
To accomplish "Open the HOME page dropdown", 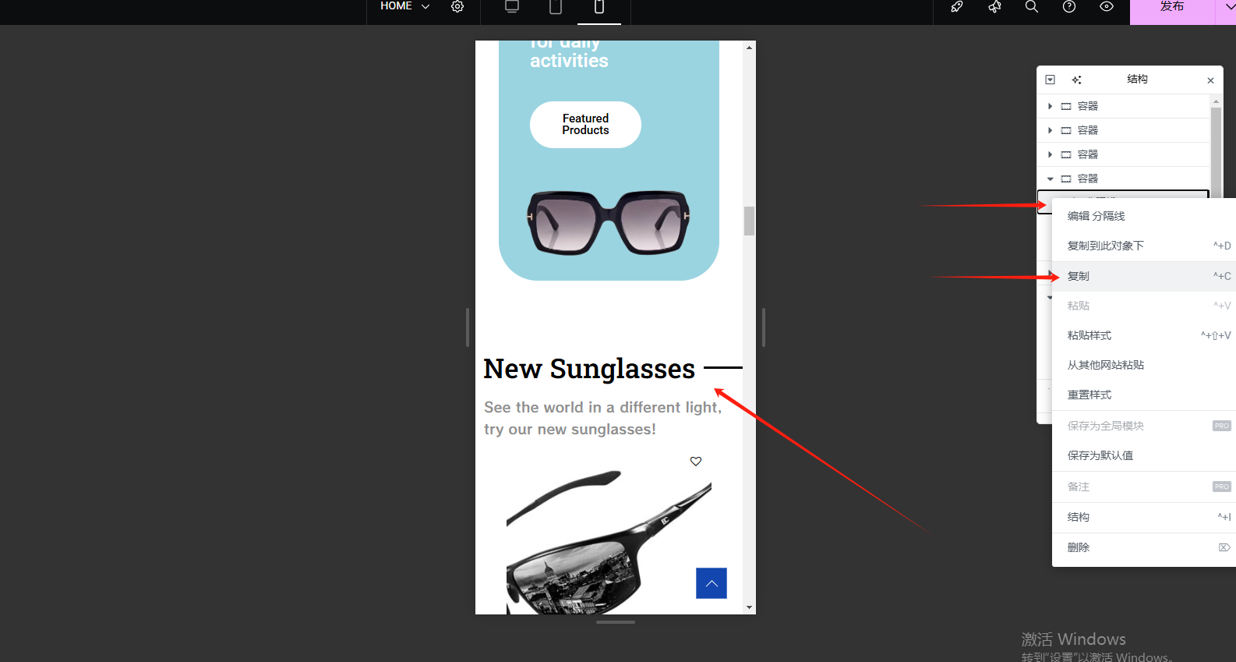I will coord(404,7).
